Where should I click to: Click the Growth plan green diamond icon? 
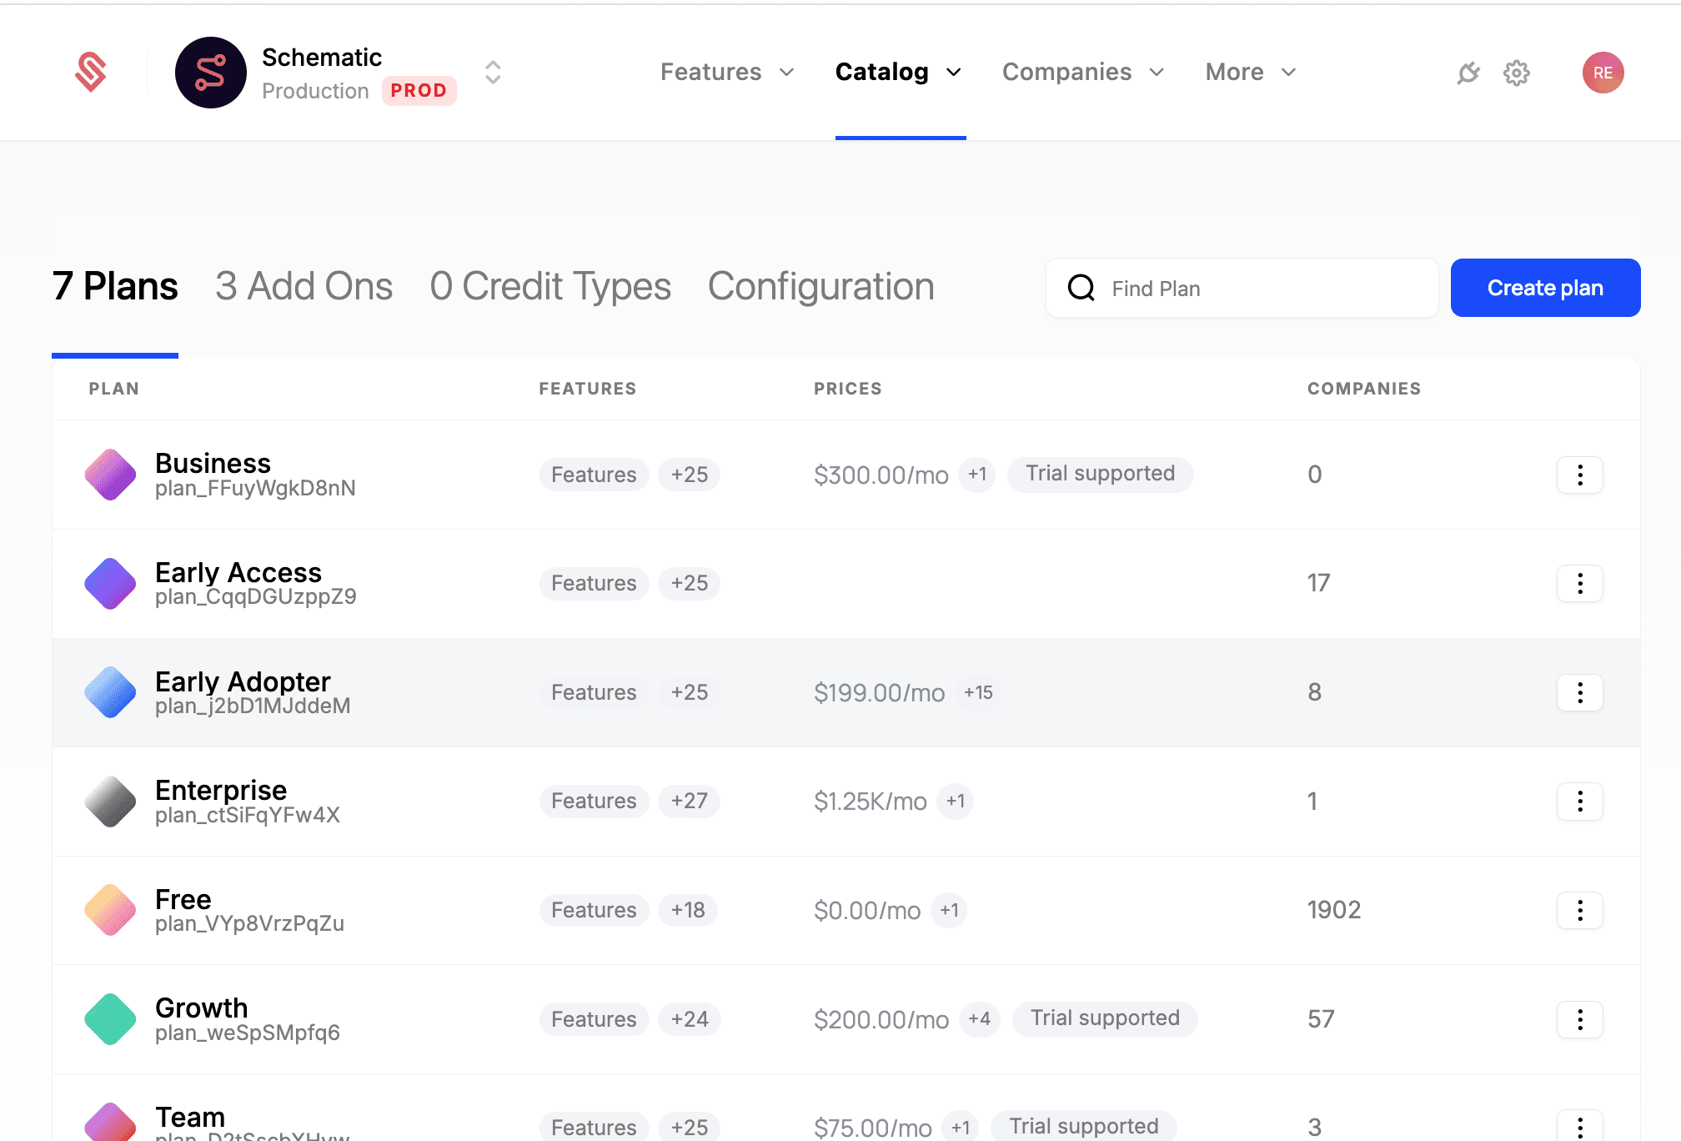[110, 1019]
